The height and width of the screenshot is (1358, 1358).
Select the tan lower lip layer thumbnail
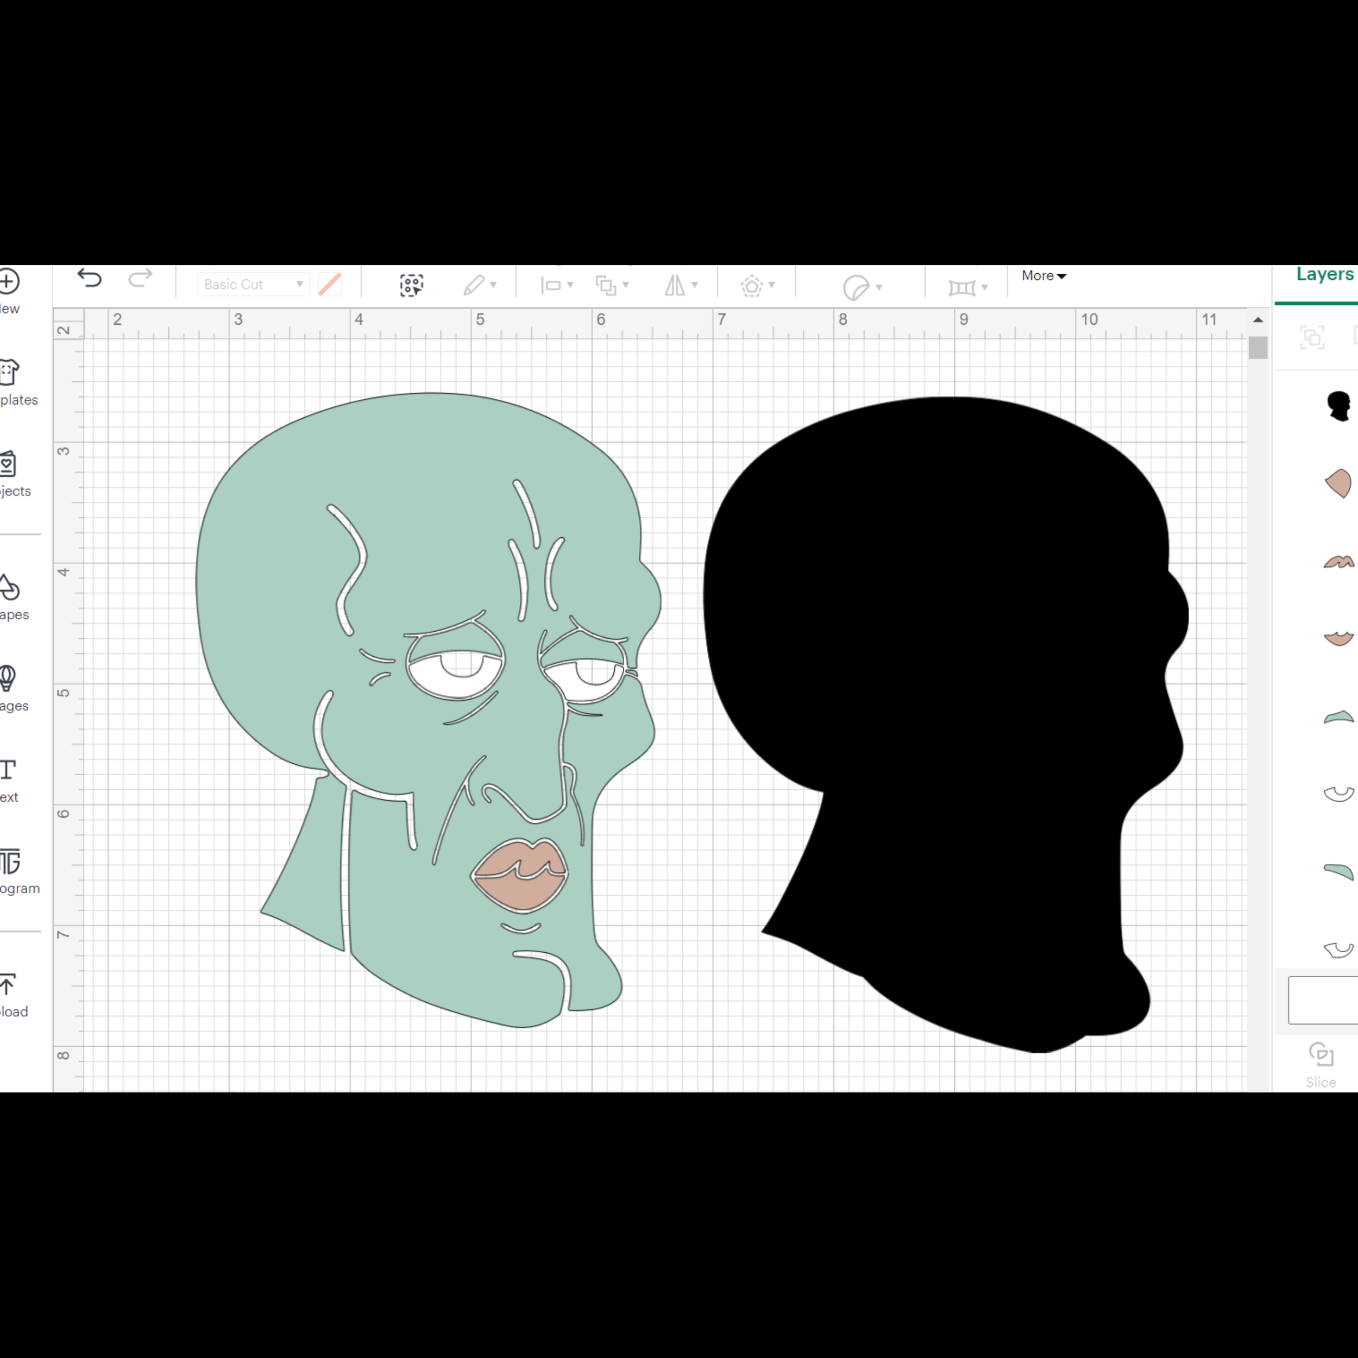pyautogui.click(x=1338, y=638)
